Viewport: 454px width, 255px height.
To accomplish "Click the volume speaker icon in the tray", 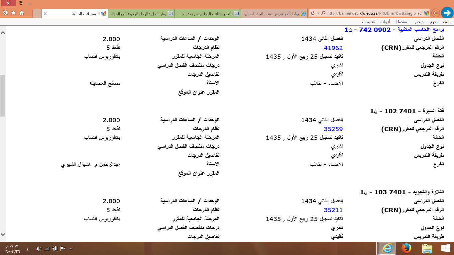I will (39, 249).
